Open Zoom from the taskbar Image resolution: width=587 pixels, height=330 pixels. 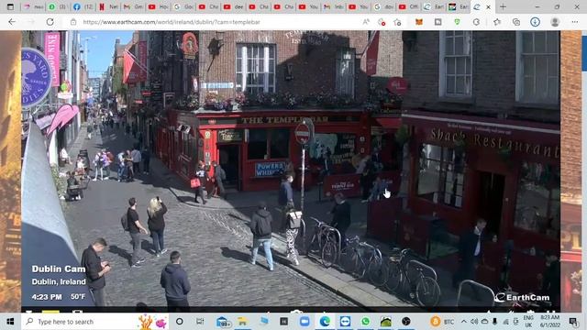coord(305,322)
